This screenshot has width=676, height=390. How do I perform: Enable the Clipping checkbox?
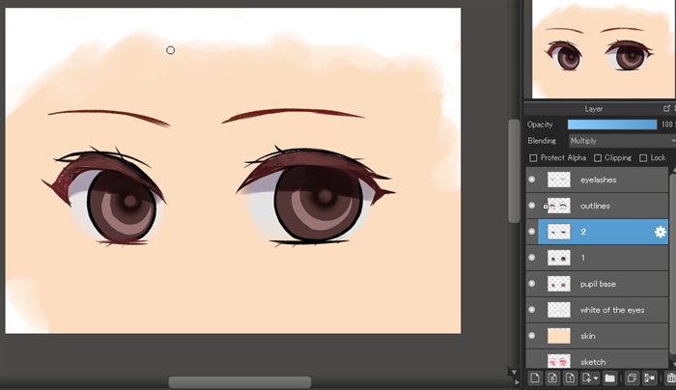(598, 158)
